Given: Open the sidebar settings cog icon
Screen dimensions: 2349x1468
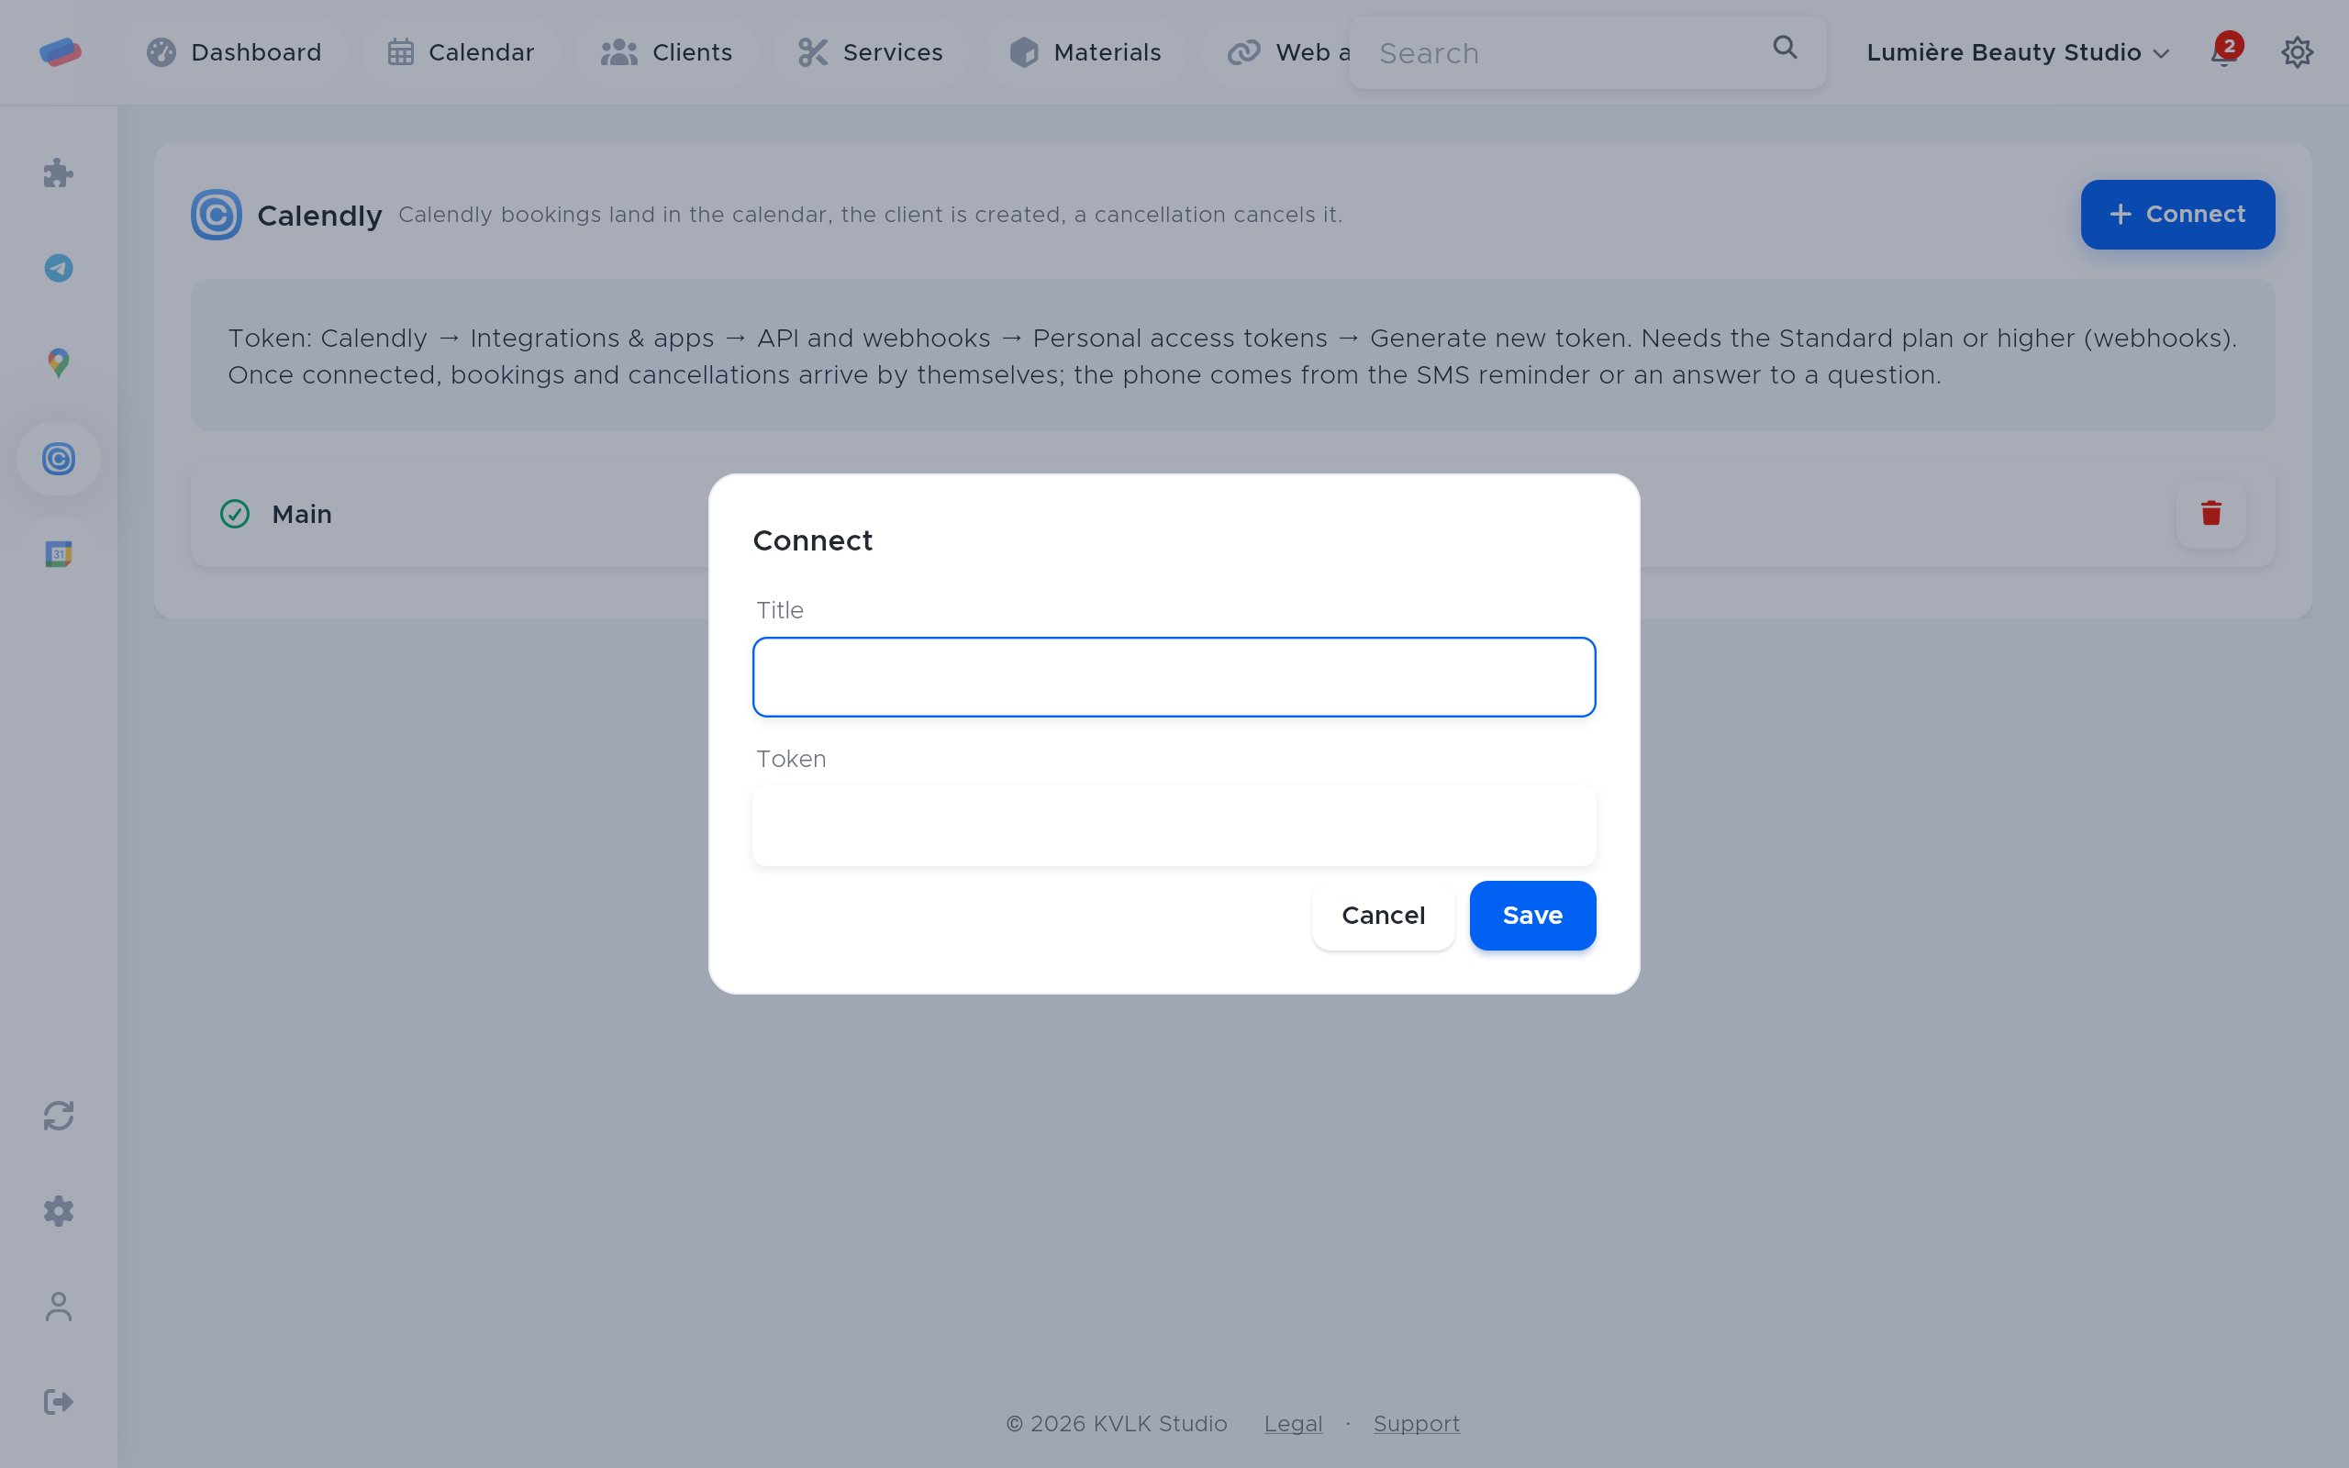Looking at the screenshot, I should click(x=58, y=1211).
